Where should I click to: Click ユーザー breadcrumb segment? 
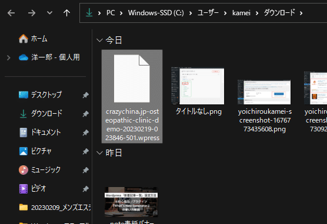click(208, 13)
